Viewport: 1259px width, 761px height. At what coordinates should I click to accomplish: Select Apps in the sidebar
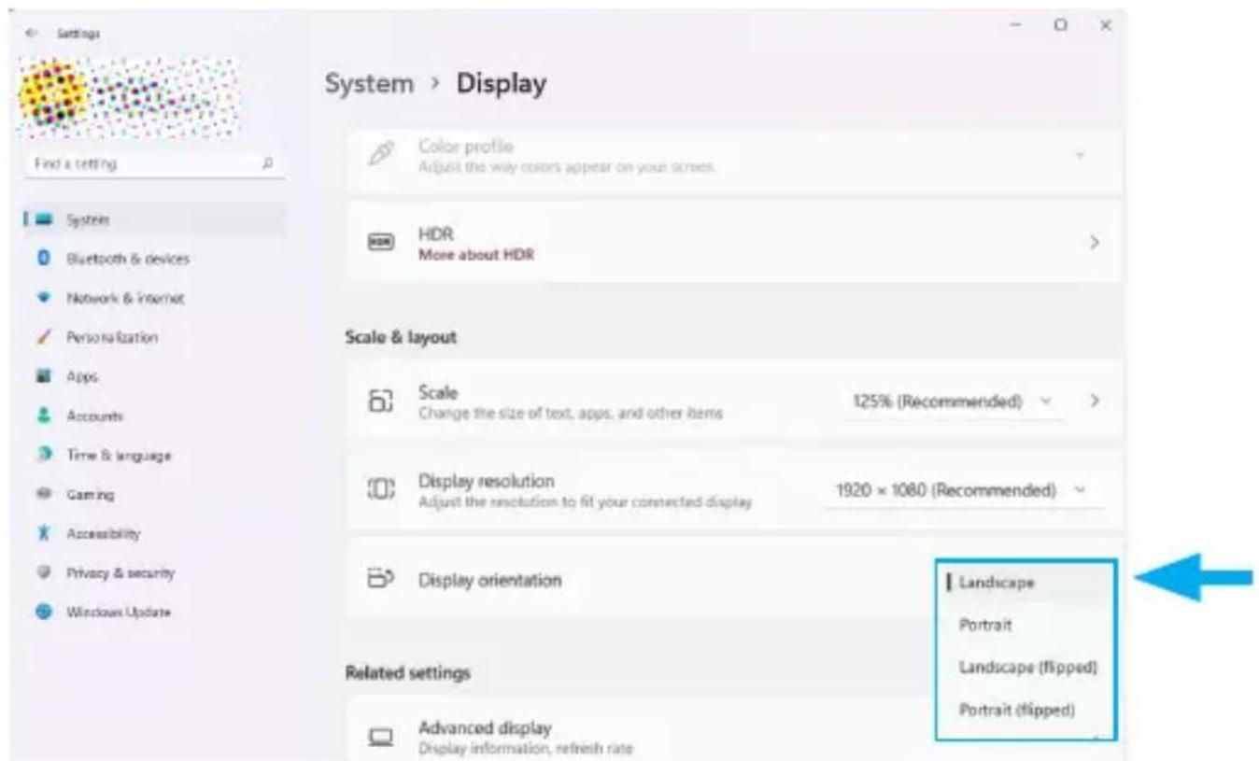[81, 376]
